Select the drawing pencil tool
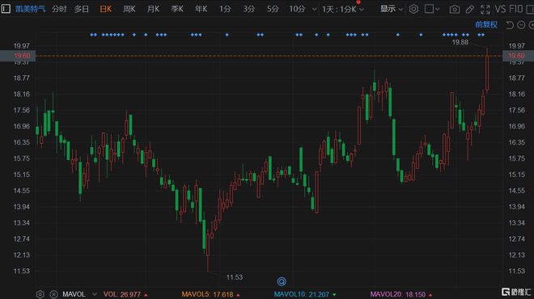This screenshot has width=534, height=299. coord(470,10)
